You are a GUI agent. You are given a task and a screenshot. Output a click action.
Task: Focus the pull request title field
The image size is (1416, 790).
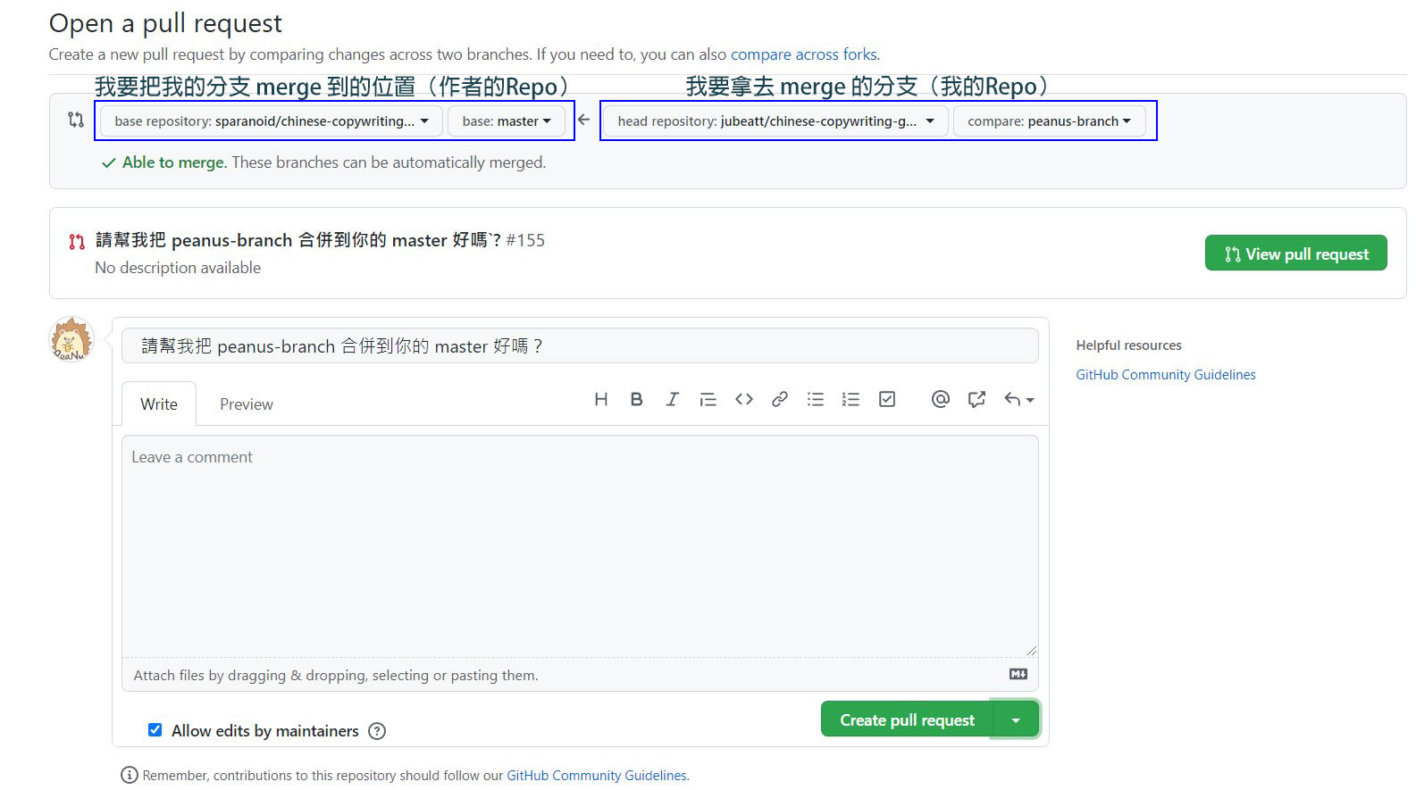[x=580, y=345]
